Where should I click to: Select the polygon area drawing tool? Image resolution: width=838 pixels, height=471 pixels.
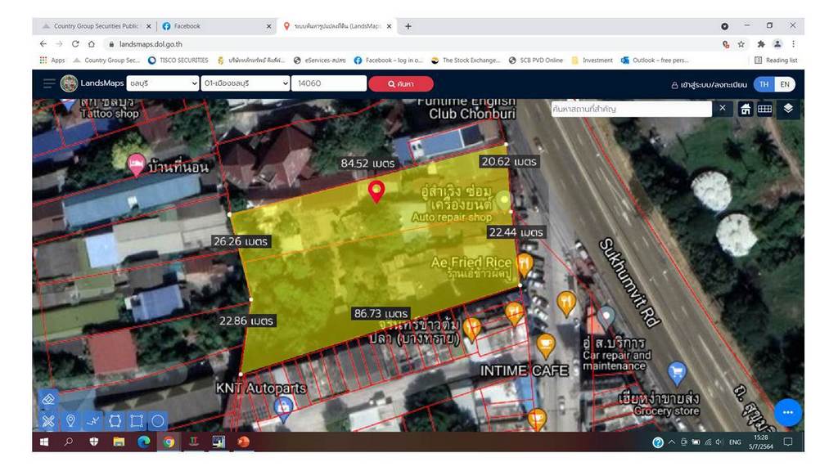point(115,421)
